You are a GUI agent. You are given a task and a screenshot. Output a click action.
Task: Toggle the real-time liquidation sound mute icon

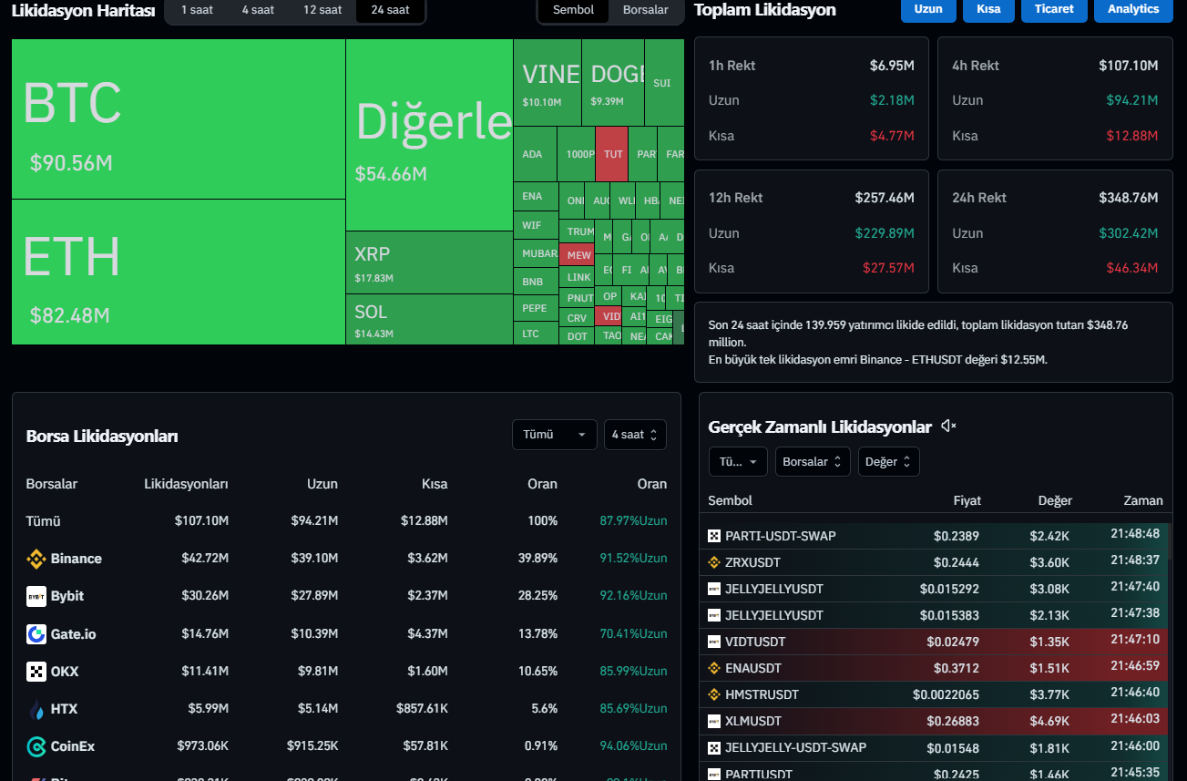(948, 426)
